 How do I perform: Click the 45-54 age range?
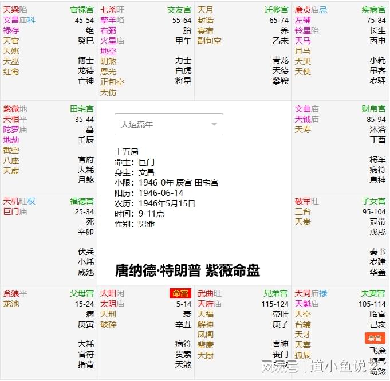(84, 21)
